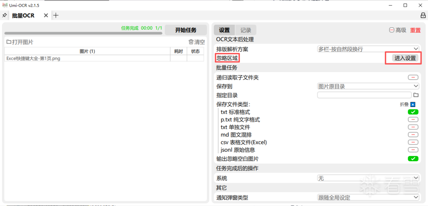Browse for 指定目录 using the folder icon
This screenshot has height=206, width=428.
(416, 95)
